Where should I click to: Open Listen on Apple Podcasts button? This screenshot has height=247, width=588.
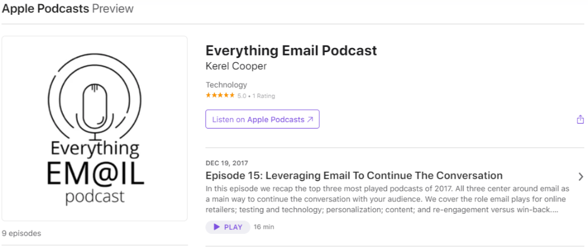pos(263,120)
